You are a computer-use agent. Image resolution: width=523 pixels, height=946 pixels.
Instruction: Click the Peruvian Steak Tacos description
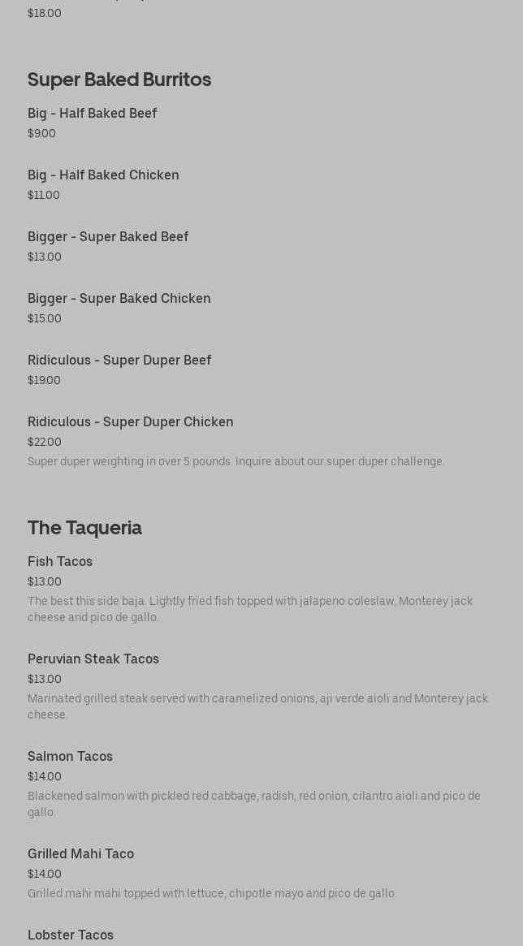pyautogui.click(x=257, y=706)
